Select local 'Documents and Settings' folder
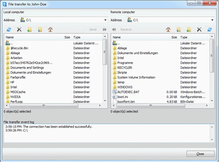The image size is (219, 162). point(27,68)
